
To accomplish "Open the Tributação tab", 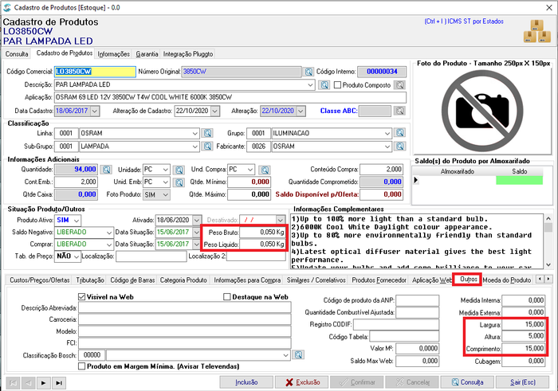I will (90, 280).
